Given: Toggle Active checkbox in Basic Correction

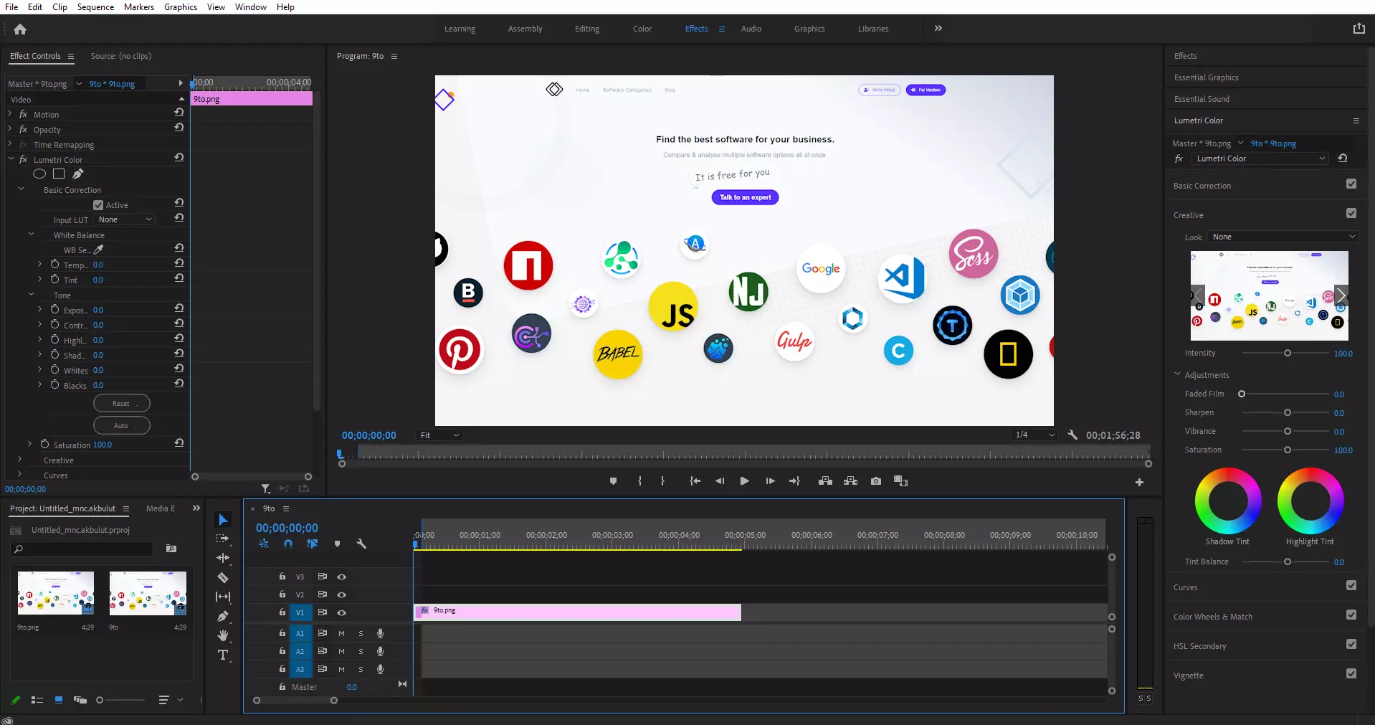Looking at the screenshot, I should (x=99, y=205).
